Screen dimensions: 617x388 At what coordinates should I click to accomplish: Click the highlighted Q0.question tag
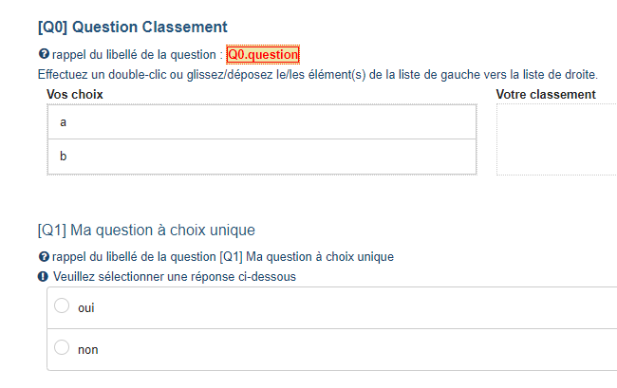263,55
